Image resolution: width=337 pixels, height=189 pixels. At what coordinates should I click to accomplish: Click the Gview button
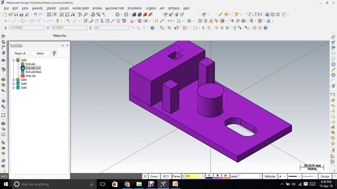(154, 176)
